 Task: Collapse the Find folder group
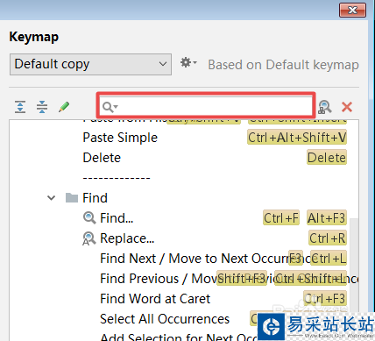click(52, 198)
